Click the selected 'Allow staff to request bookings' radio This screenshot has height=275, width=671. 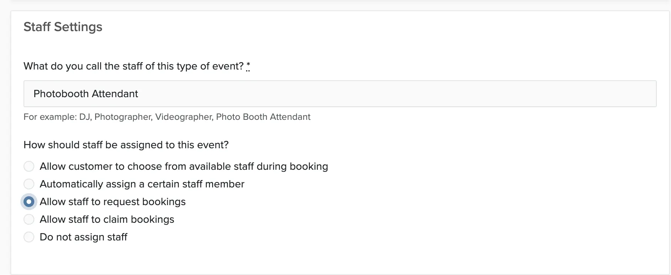(x=29, y=202)
